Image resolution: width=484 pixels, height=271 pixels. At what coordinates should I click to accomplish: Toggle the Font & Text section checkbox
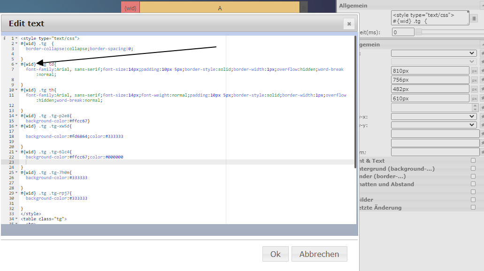click(473, 161)
